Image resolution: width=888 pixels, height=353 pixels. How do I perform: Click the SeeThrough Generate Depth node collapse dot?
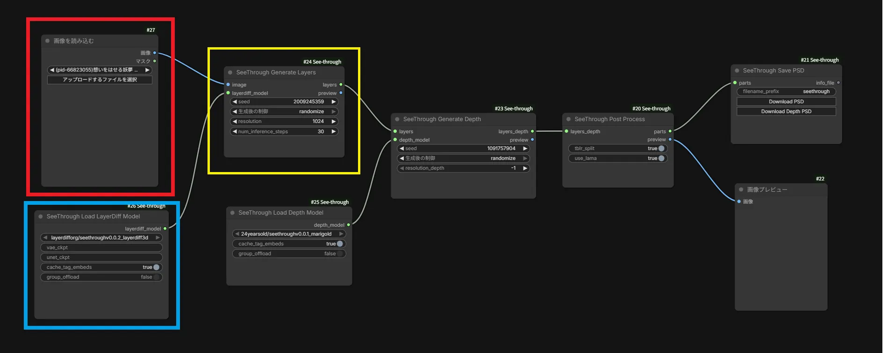[397, 119]
